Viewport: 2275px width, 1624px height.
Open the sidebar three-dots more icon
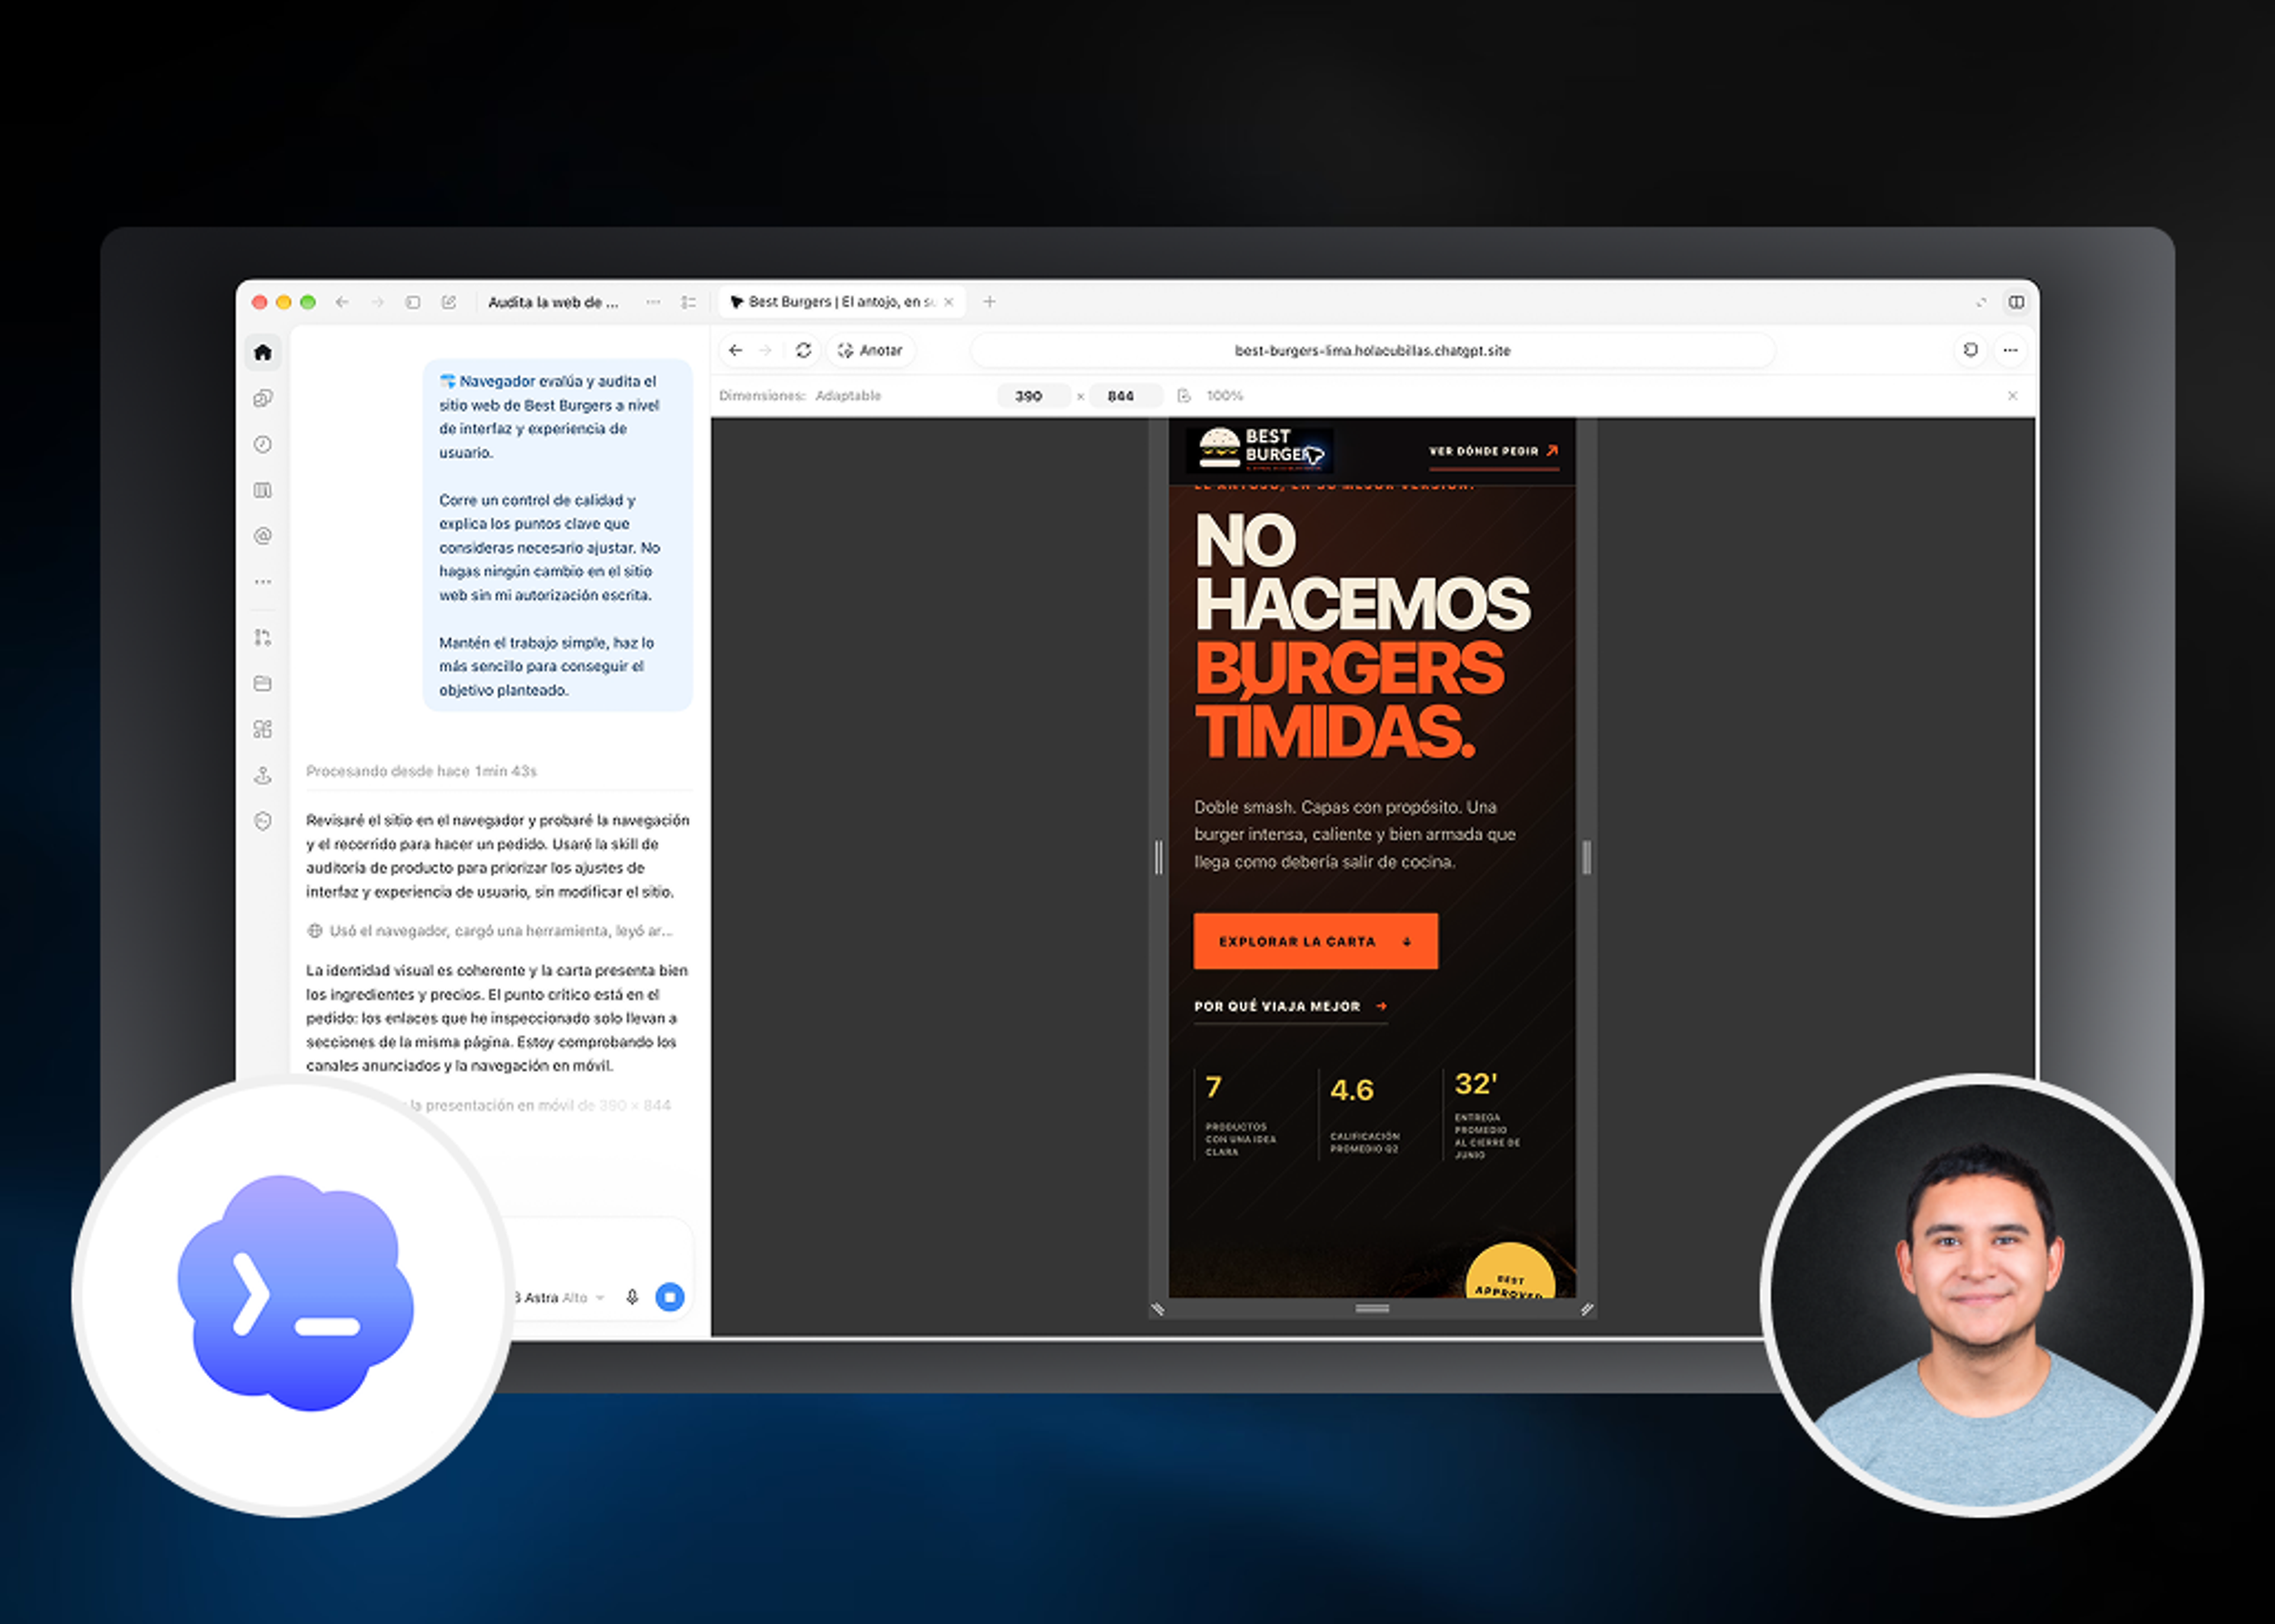263,582
